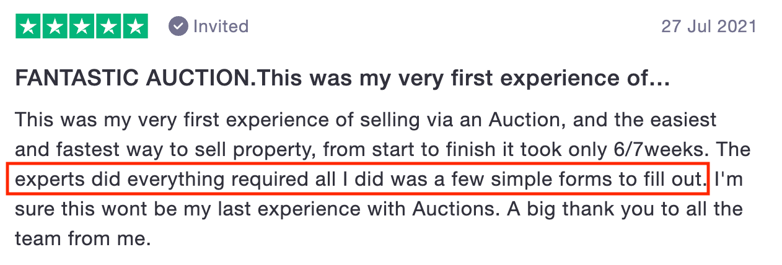782x265 pixels.
Task: Click the fourth green rating star
Action: 108,26
